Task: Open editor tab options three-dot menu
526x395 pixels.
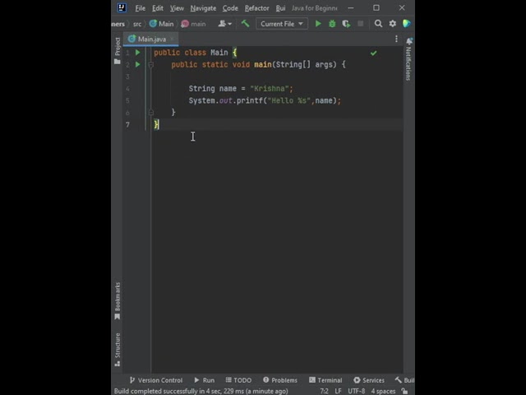Action: tap(396, 39)
